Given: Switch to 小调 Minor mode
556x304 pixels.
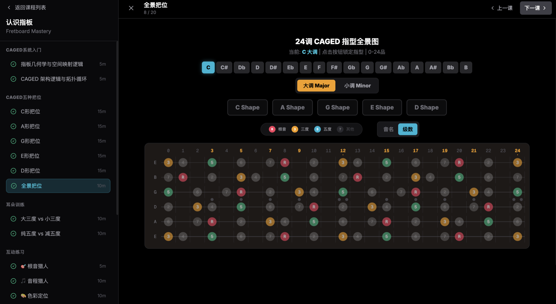Looking at the screenshot, I should 357,86.
